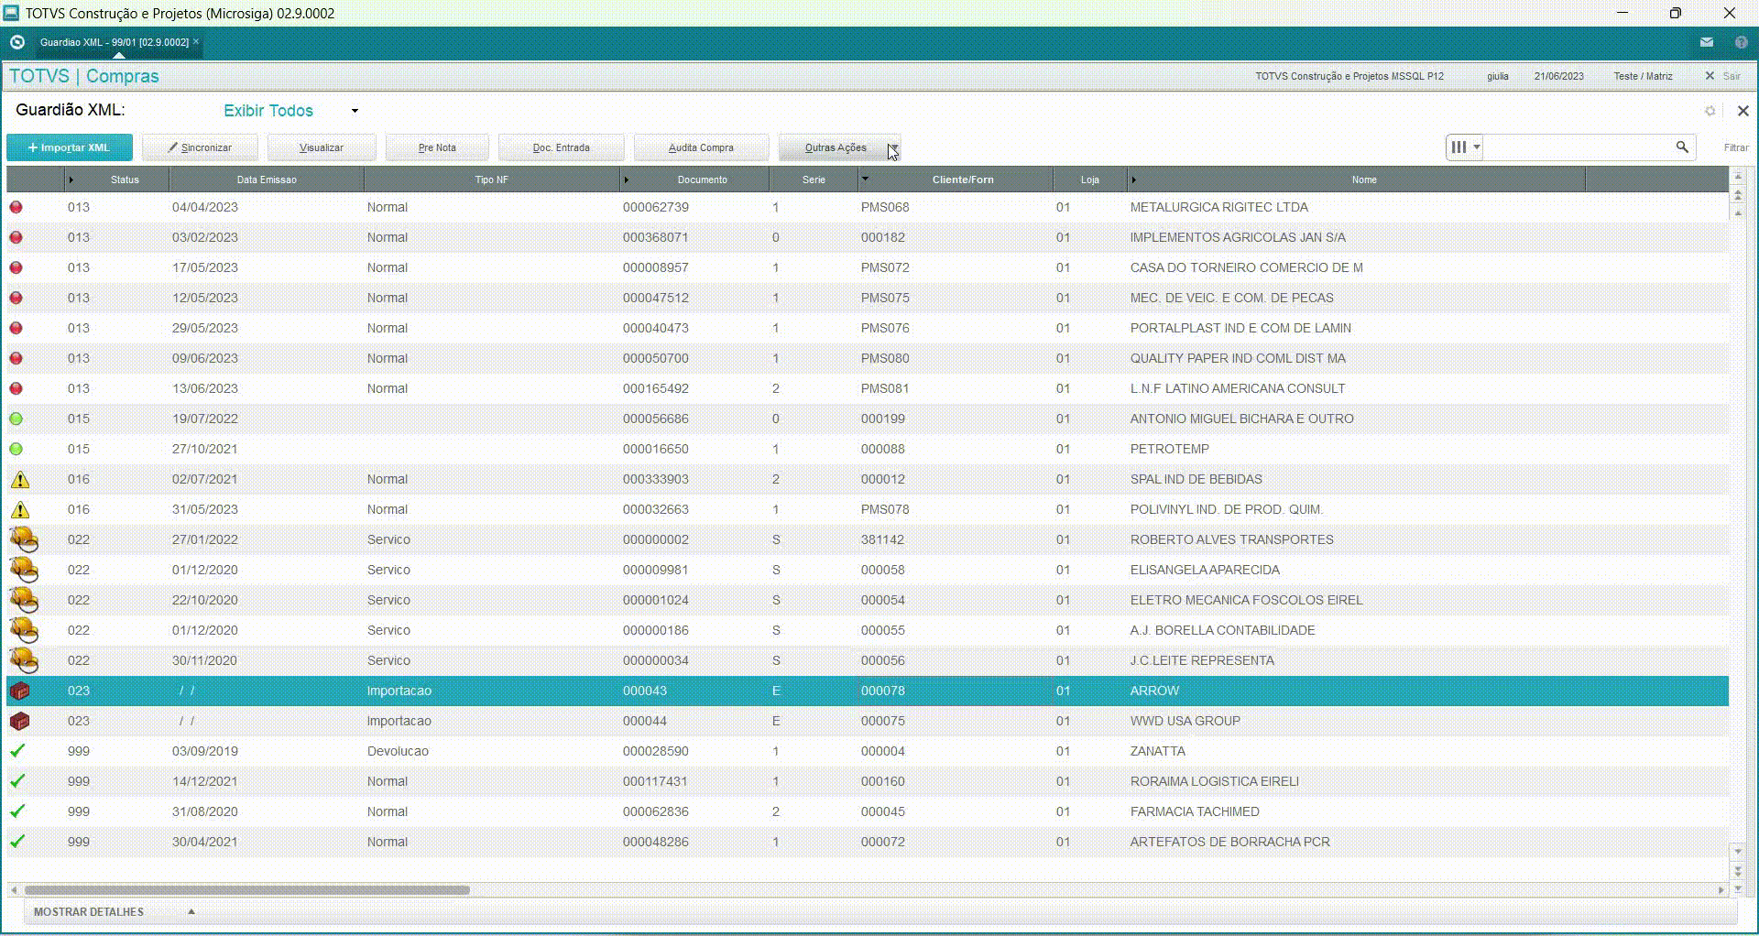This screenshot has height=936, width=1759.
Task: Click the scroll-to-top arrow of grid
Action: 1738,176
